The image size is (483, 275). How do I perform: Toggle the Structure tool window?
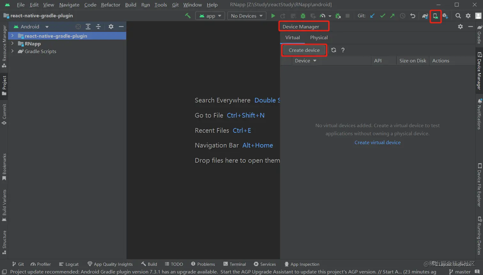pyautogui.click(x=4, y=242)
